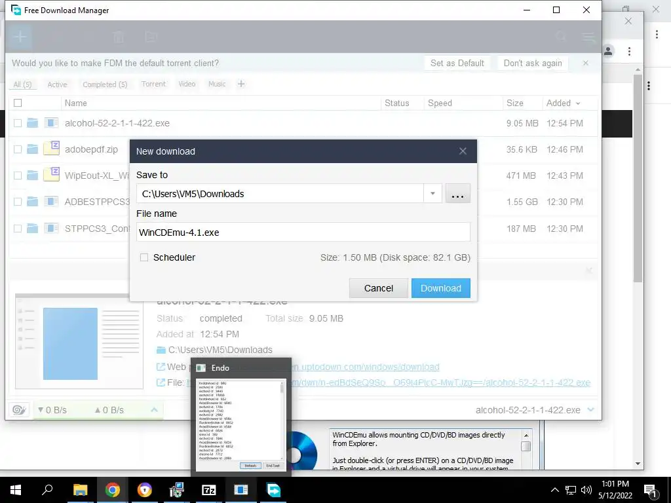
Task: Open folder icon for alcohol-52-2-1-1-422.exe
Action: click(x=33, y=123)
